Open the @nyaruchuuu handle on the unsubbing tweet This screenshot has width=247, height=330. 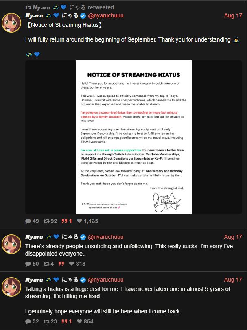click(x=106, y=237)
